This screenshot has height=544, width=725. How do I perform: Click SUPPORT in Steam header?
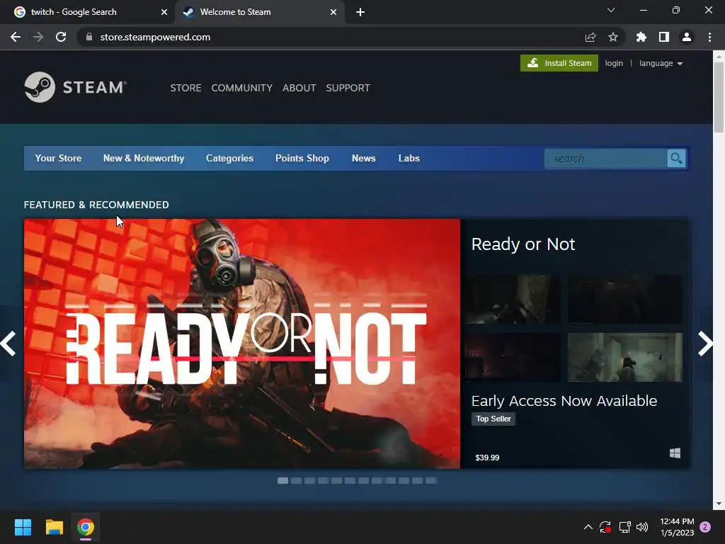tap(348, 88)
